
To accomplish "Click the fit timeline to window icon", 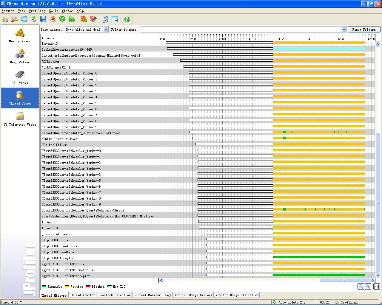I will [376, 287].
